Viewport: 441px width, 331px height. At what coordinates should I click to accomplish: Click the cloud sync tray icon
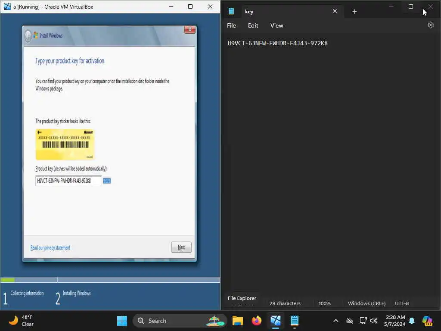tap(350, 321)
